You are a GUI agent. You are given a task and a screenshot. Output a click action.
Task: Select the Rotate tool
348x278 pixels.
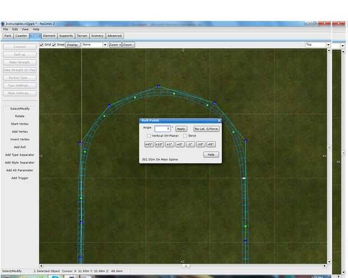click(x=20, y=116)
